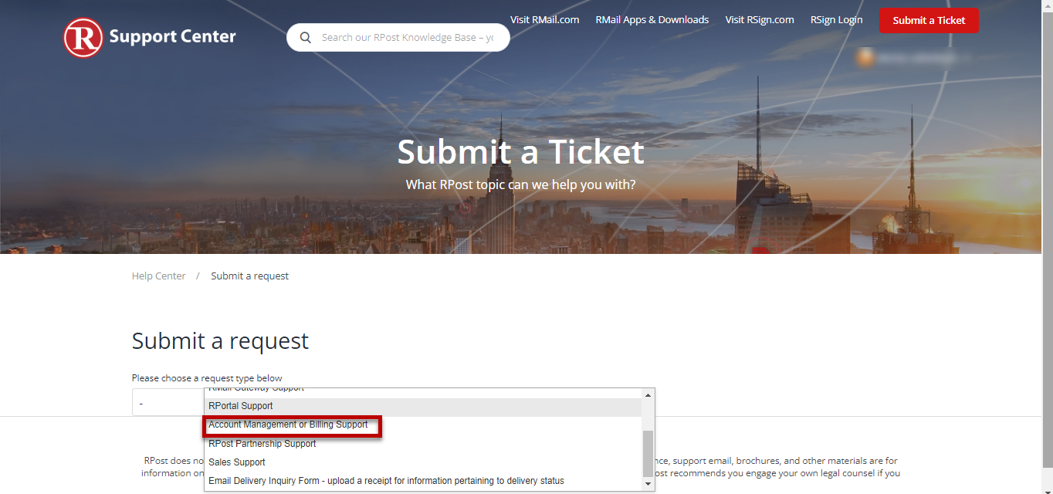Click the dropdown list scrollbar thumb
Screen dimensions: 1053x494
(x=648, y=454)
